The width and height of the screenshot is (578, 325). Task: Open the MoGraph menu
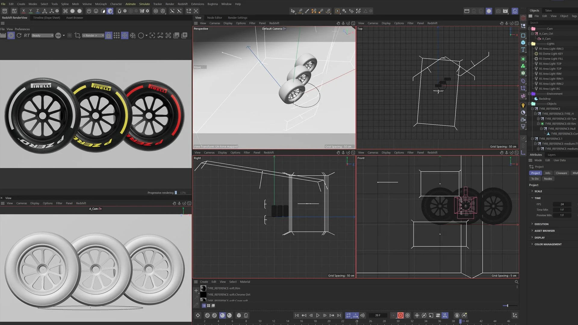tap(101, 4)
